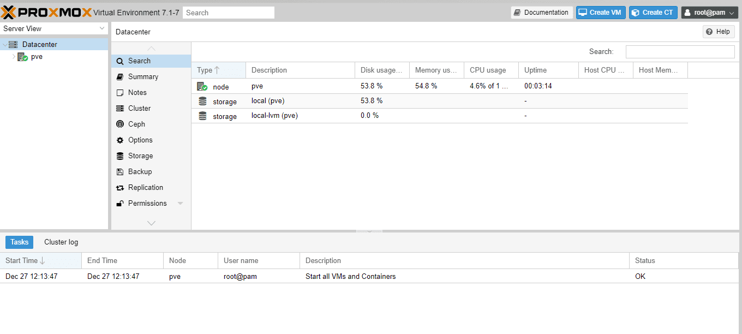Click the Create CT button
The image size is (742, 334).
click(653, 13)
